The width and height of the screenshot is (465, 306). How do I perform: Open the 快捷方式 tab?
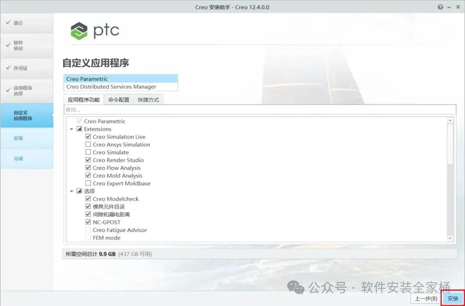pyautogui.click(x=148, y=99)
